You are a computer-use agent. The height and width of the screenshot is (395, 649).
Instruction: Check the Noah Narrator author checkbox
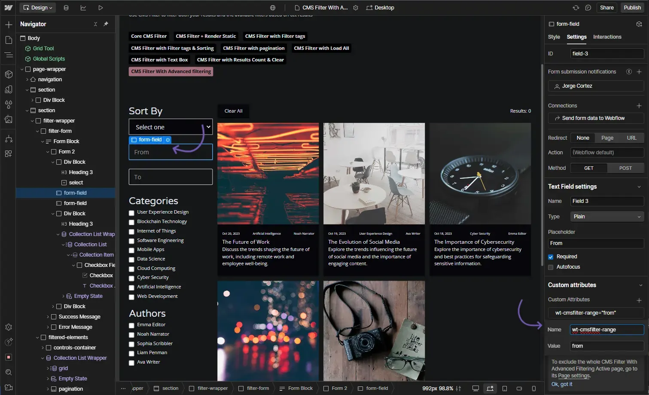(131, 335)
